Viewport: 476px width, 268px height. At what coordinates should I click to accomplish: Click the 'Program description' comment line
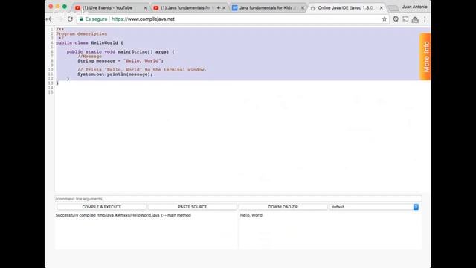pyautogui.click(x=81, y=33)
